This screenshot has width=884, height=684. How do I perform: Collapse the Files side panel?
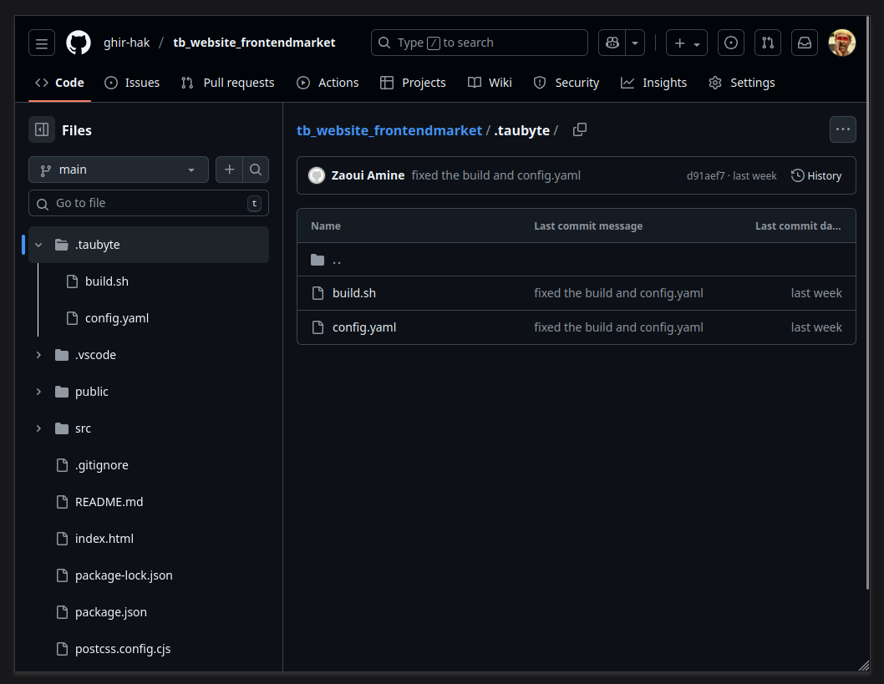click(x=42, y=129)
